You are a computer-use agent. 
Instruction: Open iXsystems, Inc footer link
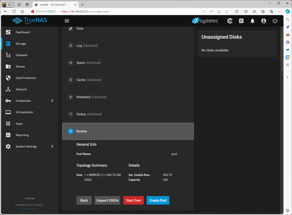click(30, 209)
